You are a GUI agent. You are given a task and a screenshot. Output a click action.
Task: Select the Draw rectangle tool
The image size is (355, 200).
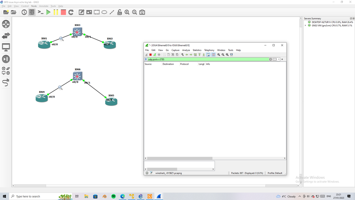(97, 12)
